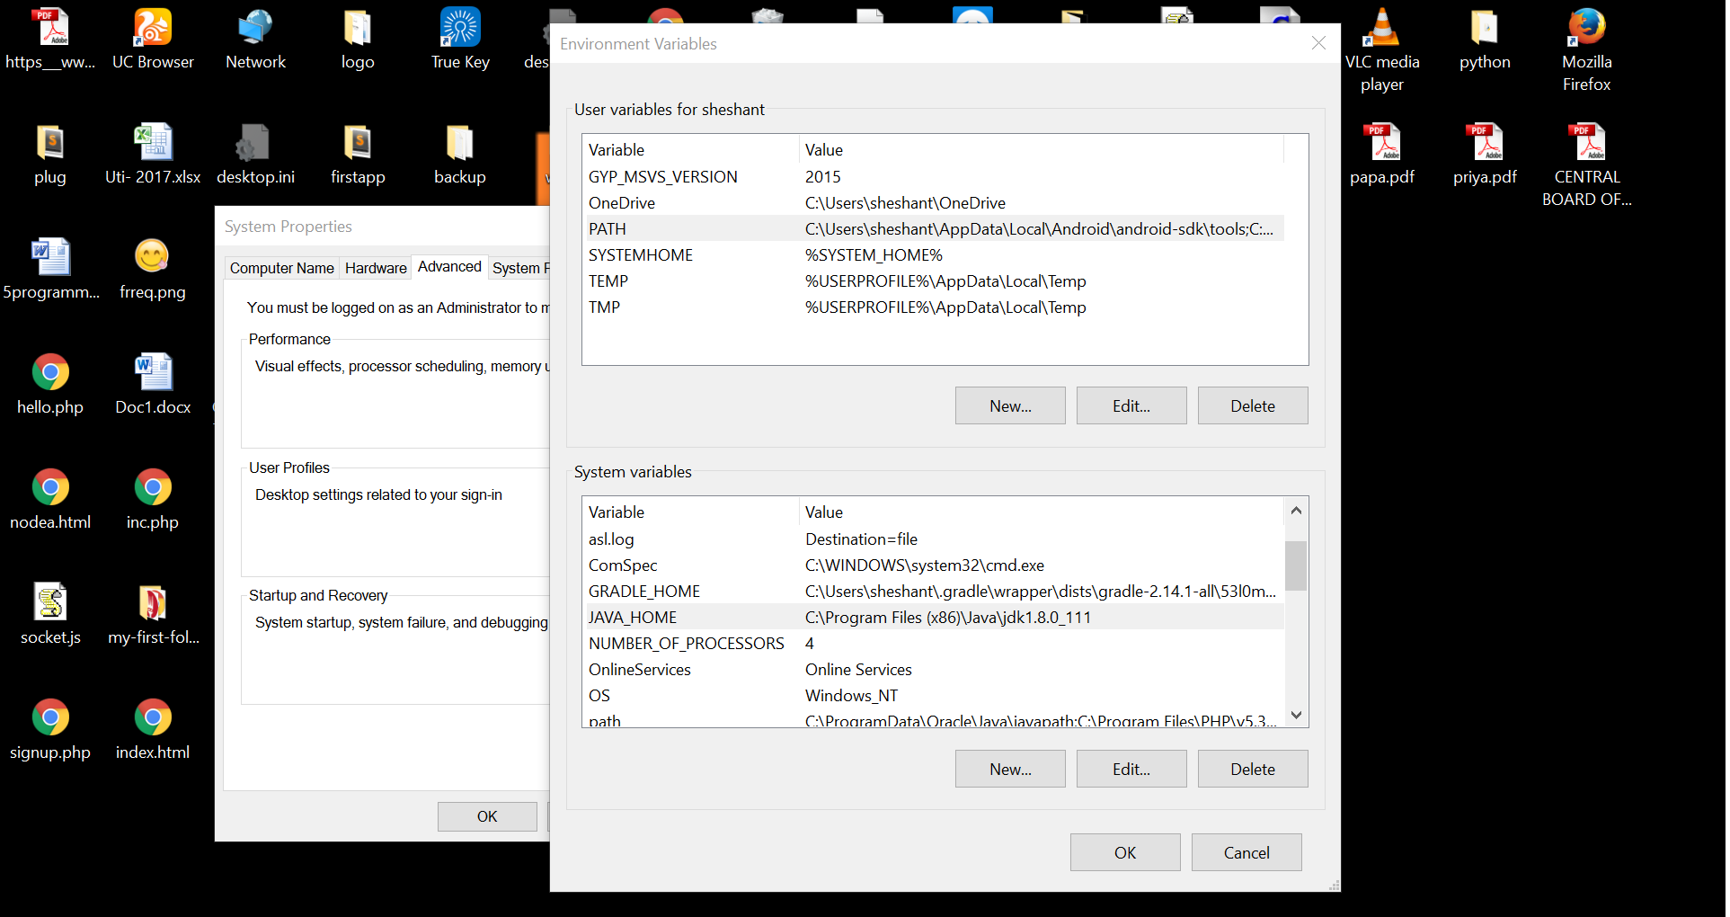Click Cancel in Environment Variables dialog
The height and width of the screenshot is (917, 1730).
1246,853
